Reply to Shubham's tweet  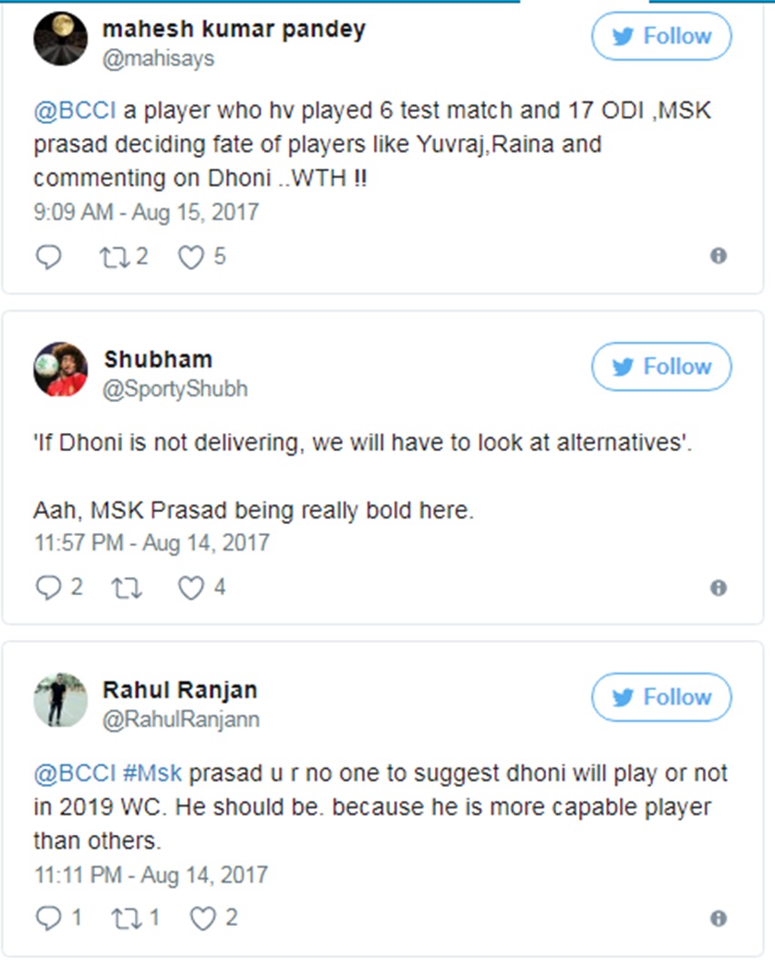pos(48,588)
